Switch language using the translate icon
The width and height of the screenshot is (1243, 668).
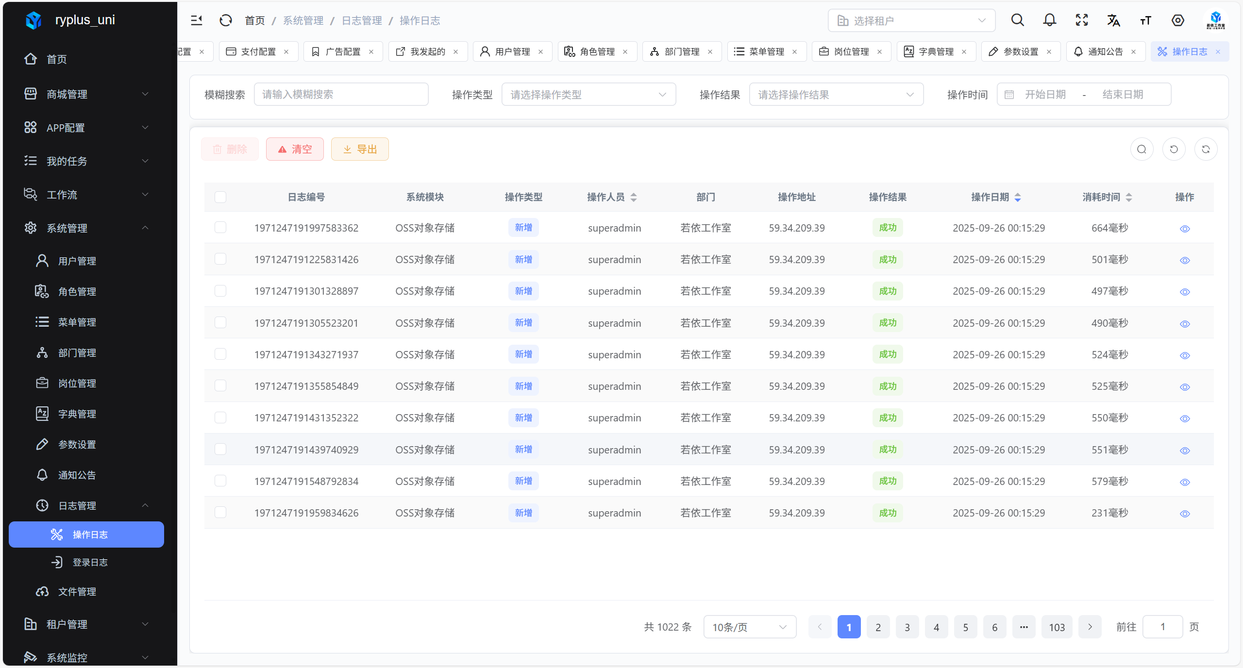pos(1113,20)
